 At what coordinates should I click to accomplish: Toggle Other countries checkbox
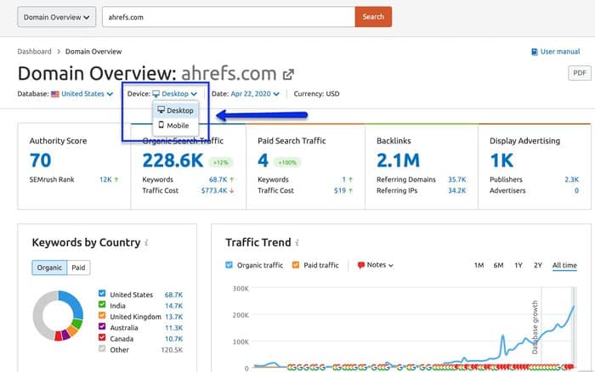(102, 348)
